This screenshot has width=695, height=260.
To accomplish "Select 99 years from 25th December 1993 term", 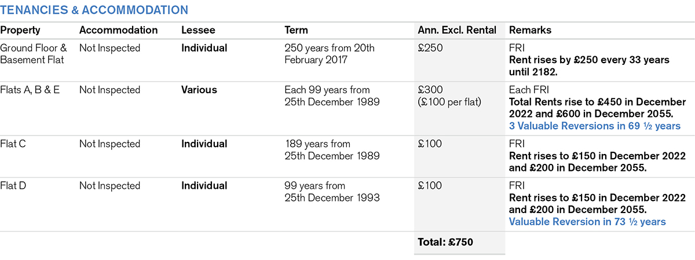I will (332, 192).
